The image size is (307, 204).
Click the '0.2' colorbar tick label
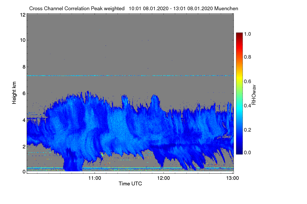(x=248, y=130)
